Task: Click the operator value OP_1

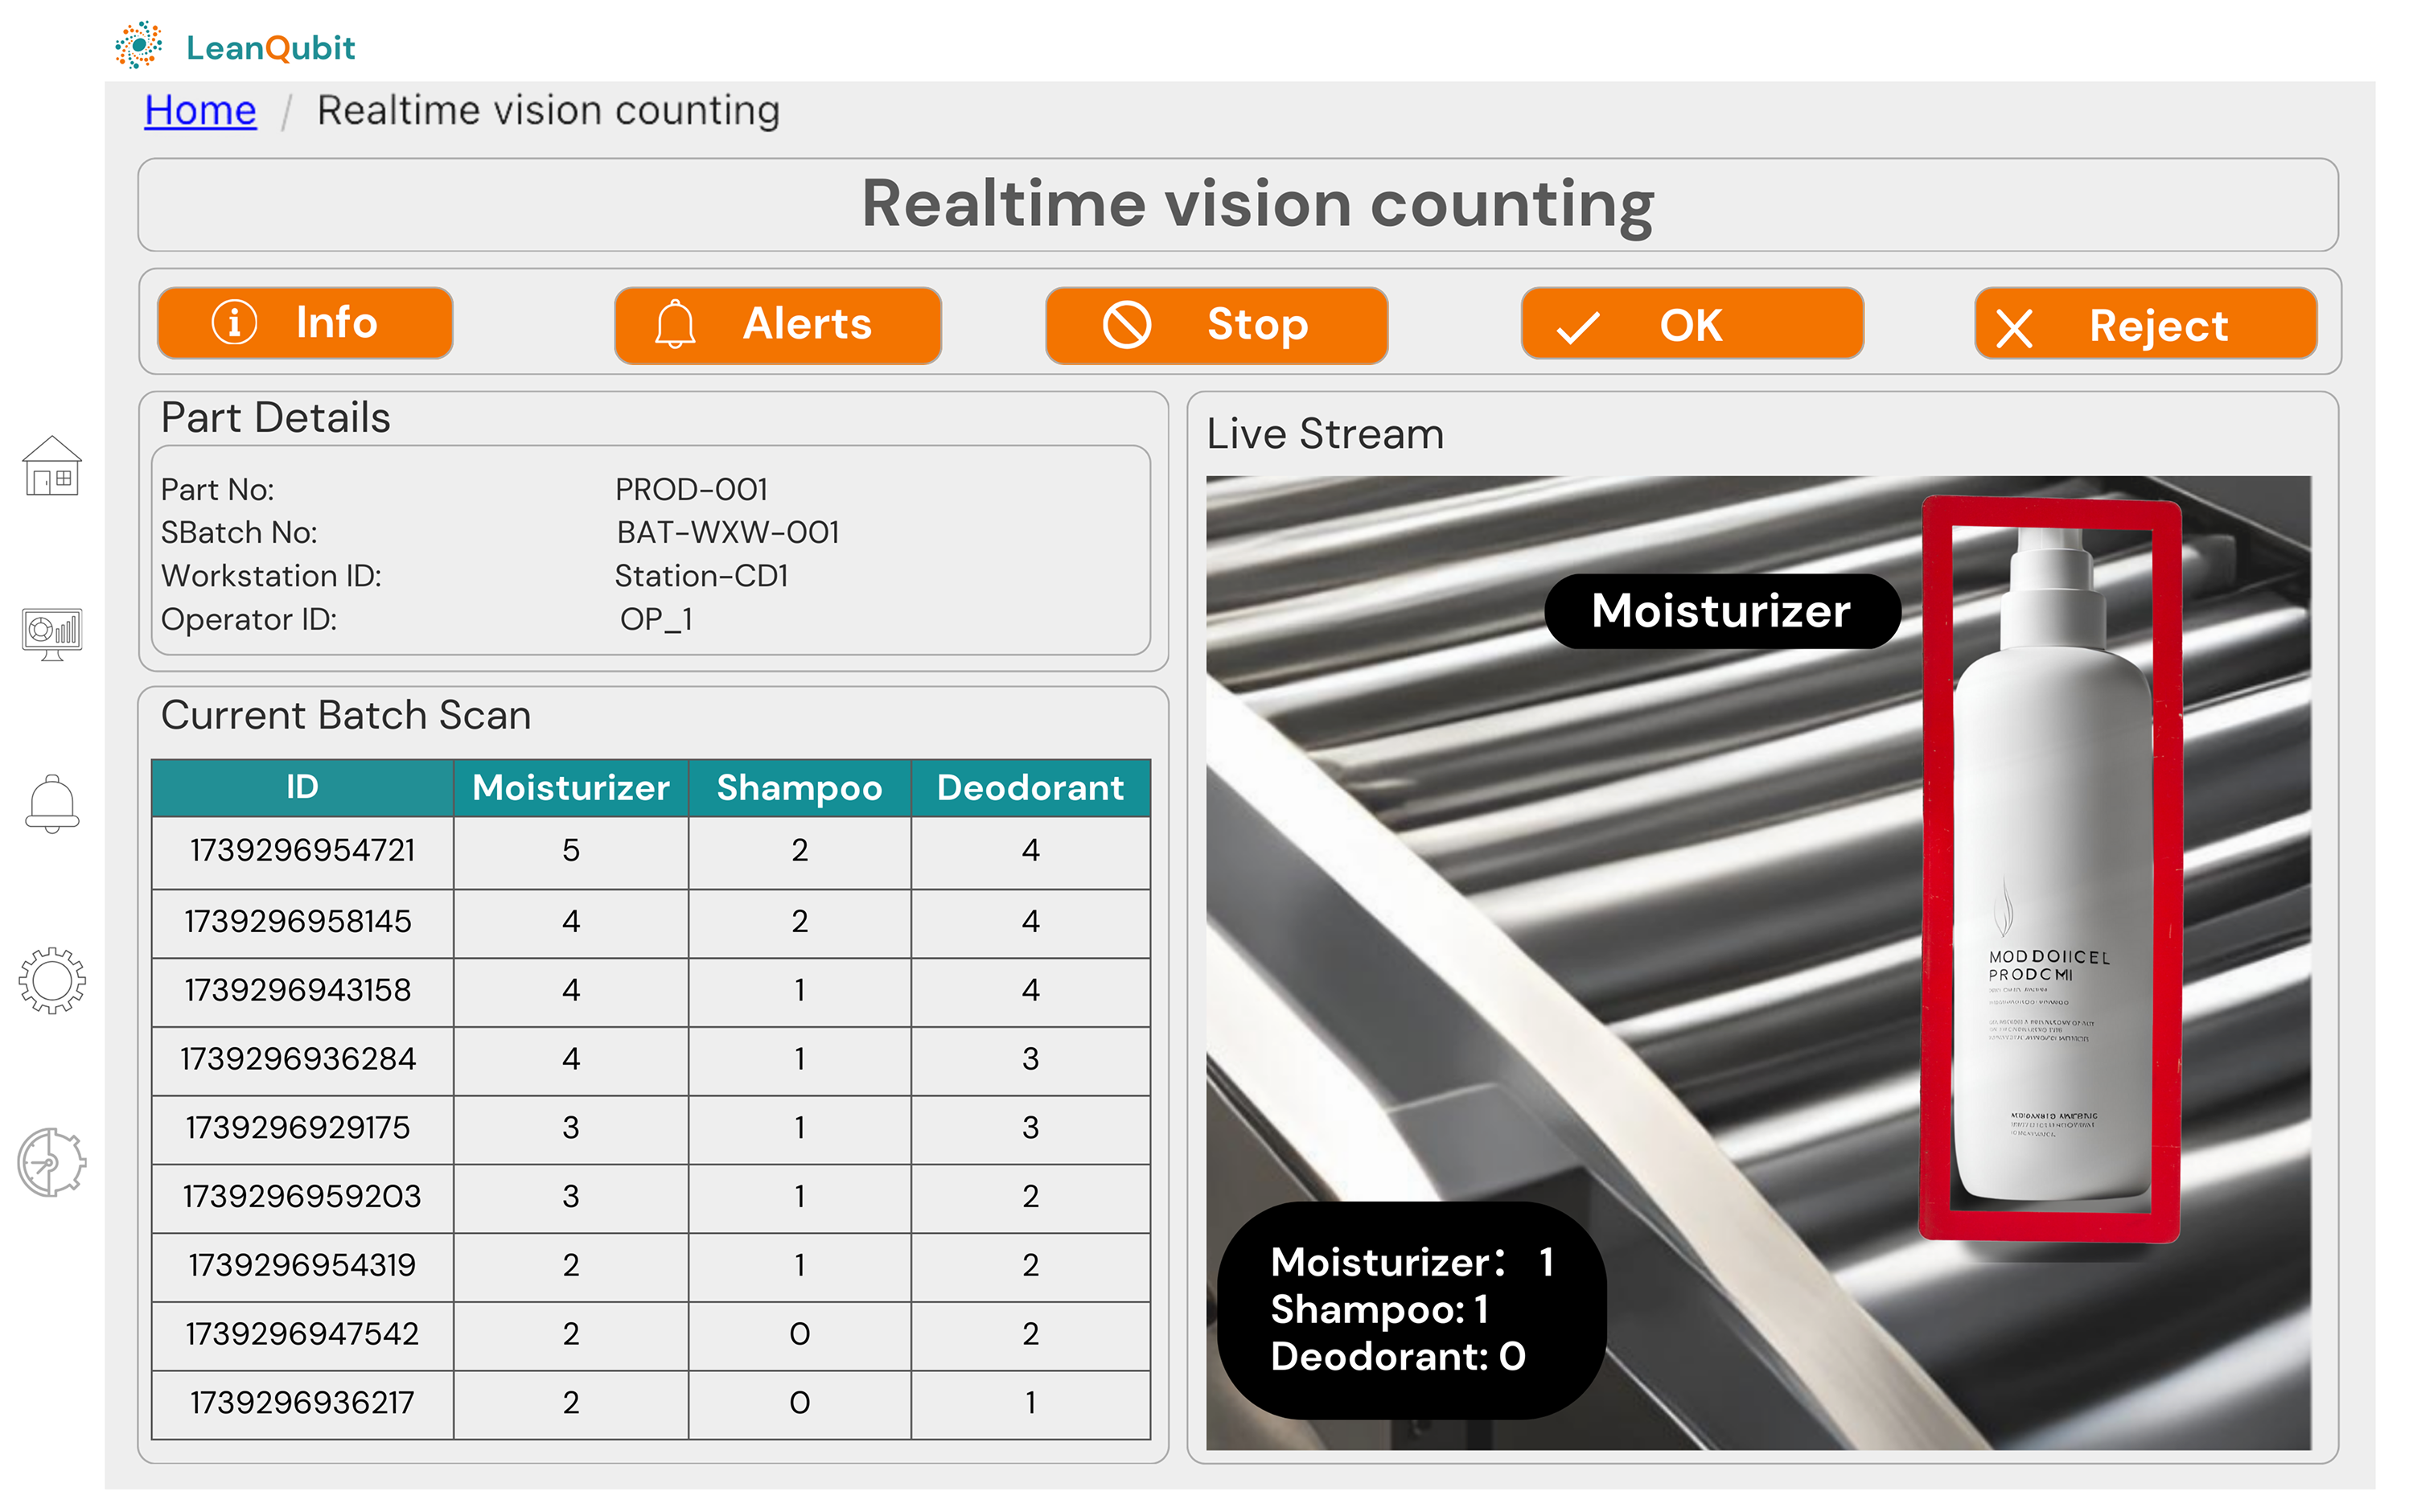Action: [x=656, y=619]
